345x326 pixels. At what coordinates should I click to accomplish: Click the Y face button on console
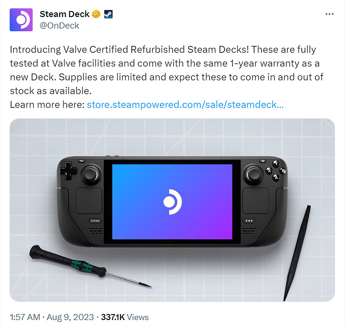pos(276,163)
